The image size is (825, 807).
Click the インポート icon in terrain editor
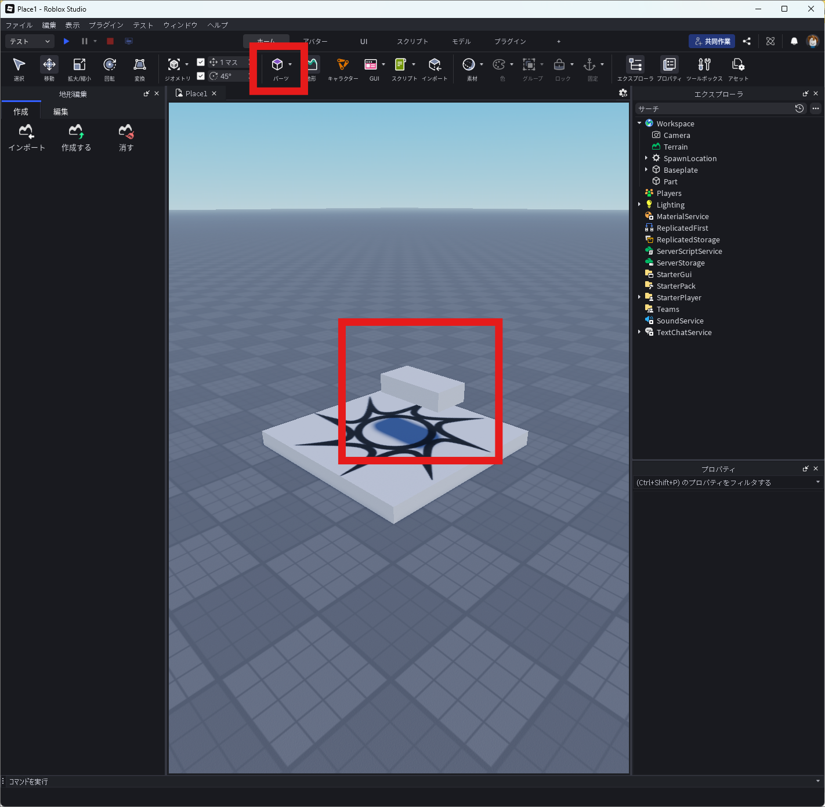click(27, 137)
